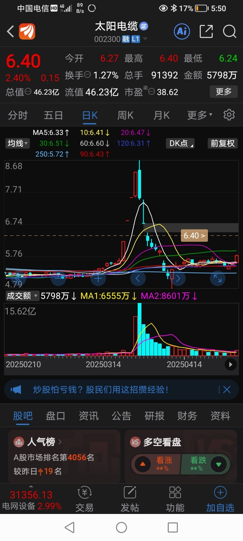Switch to 五日 chart tab
The image size is (243, 541).
tap(53, 115)
